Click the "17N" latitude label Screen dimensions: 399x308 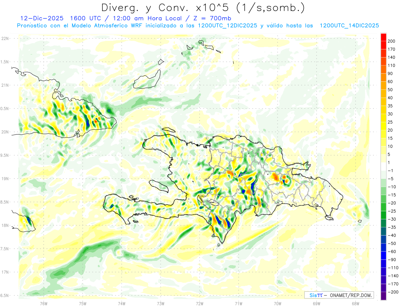click(x=5, y=272)
